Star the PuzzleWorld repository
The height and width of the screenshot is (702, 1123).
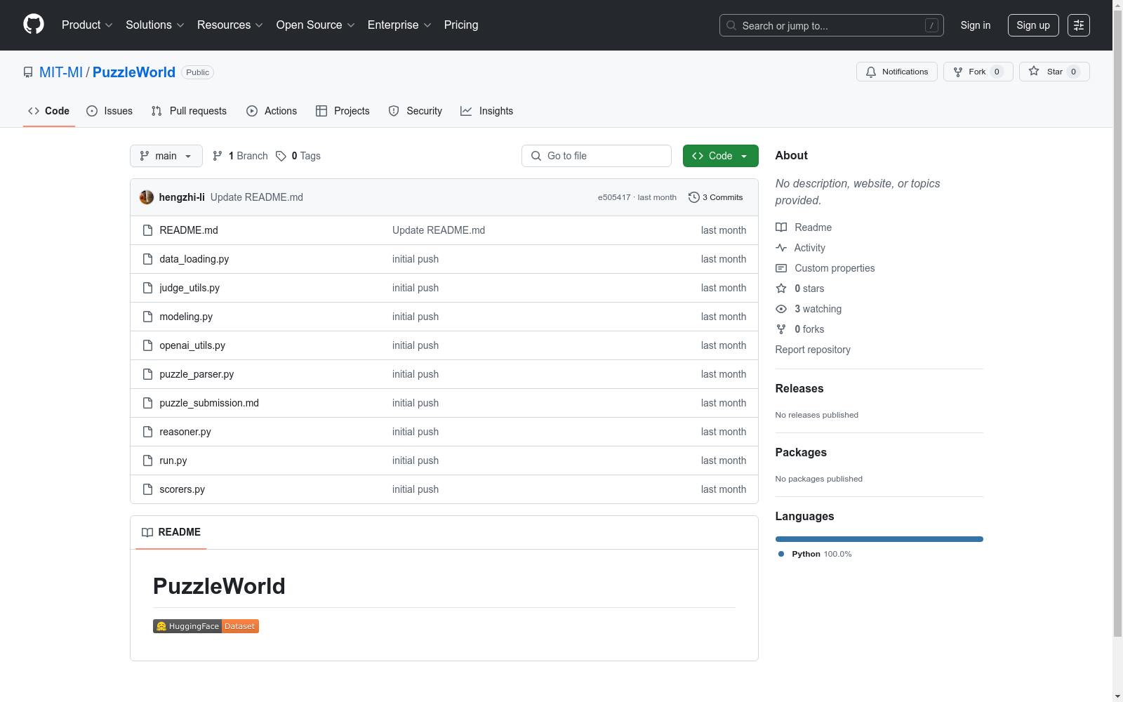point(1054,72)
